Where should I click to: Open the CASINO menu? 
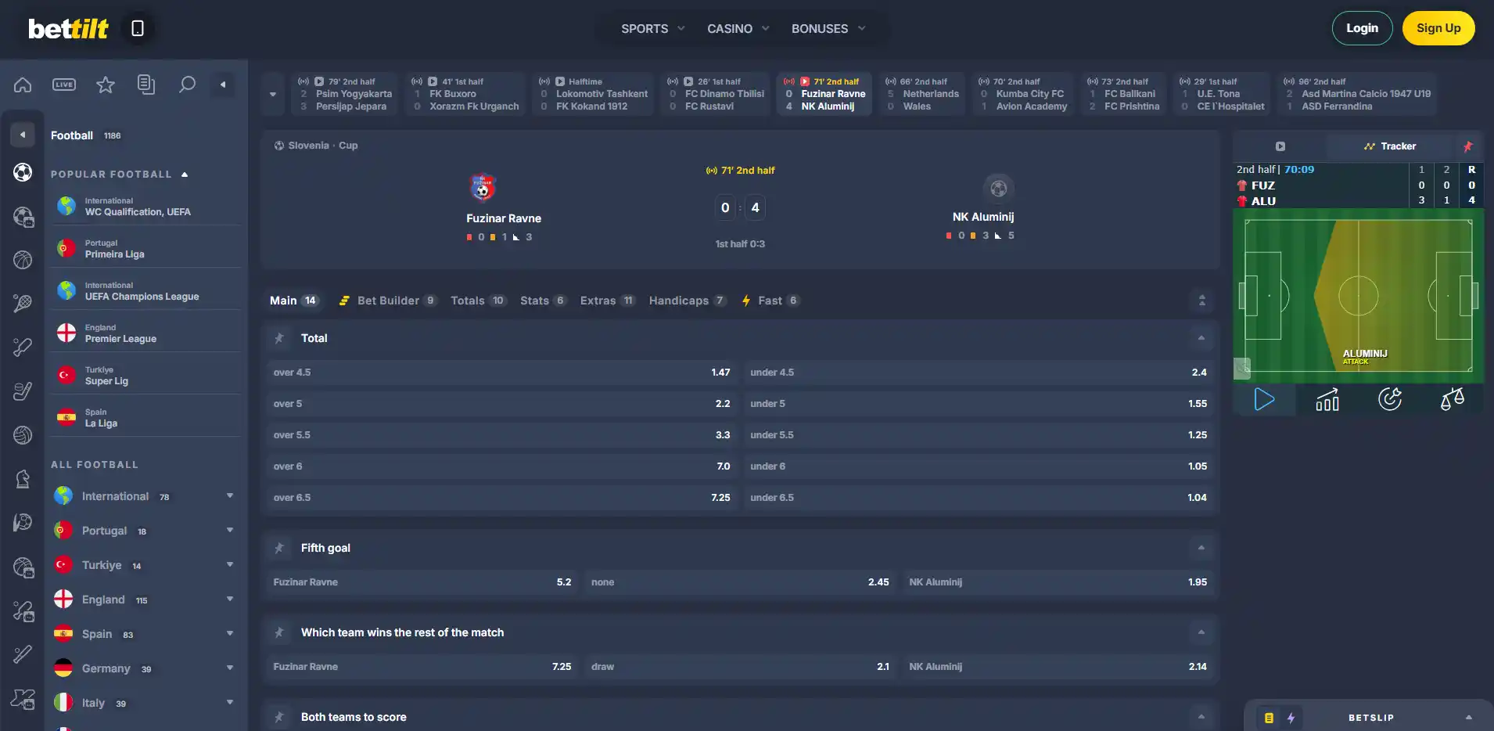[738, 28]
